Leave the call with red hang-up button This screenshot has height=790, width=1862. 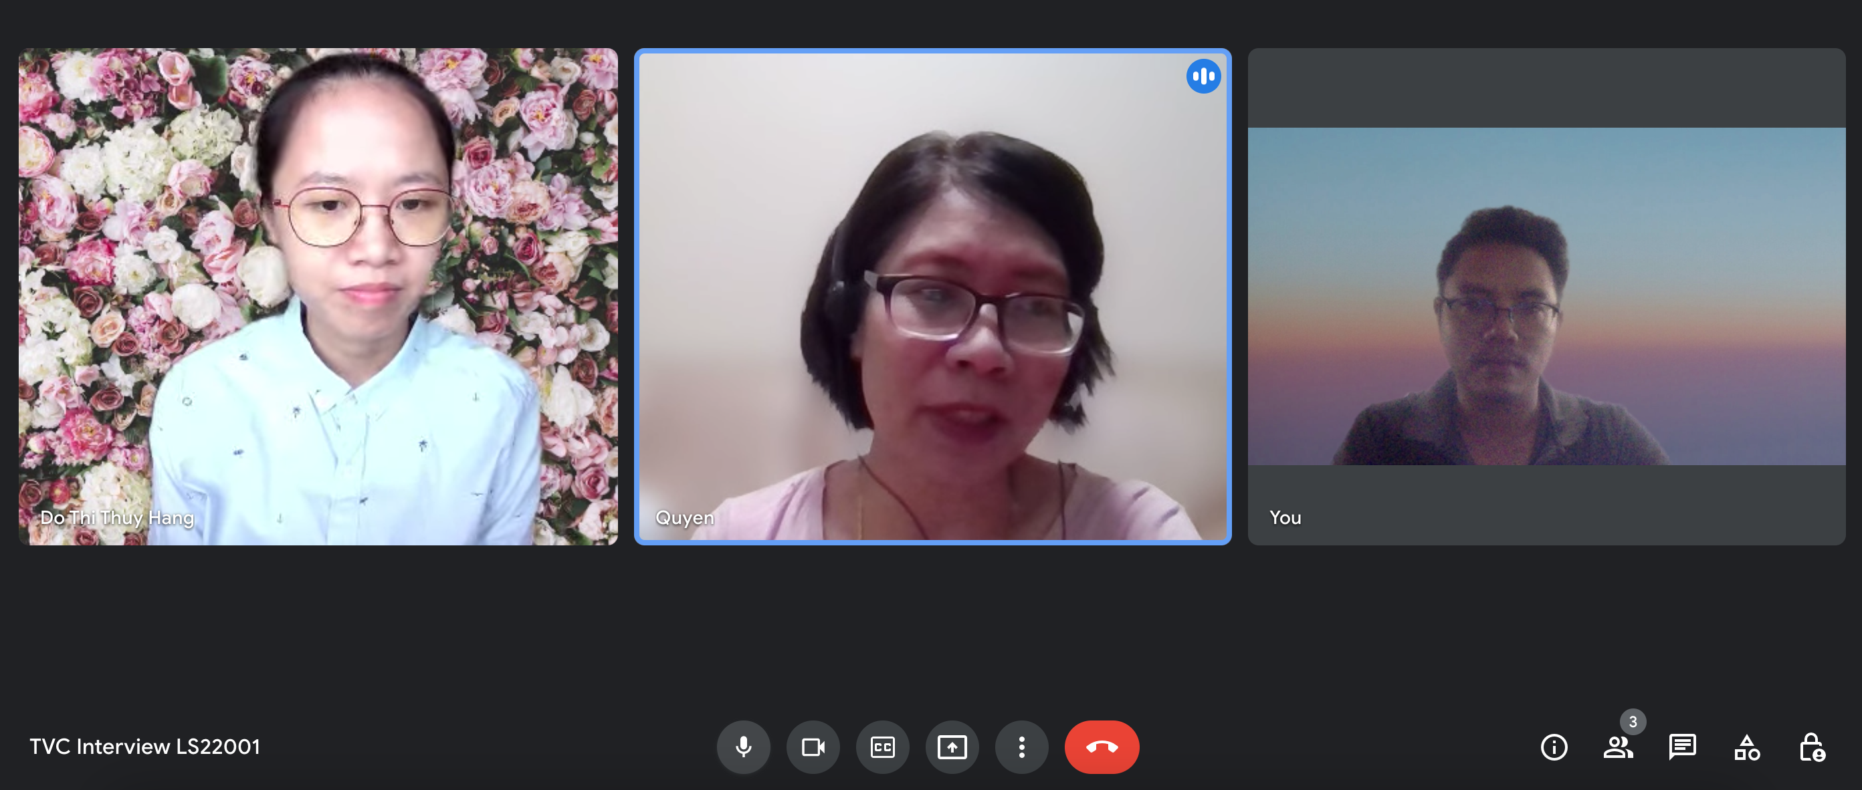click(x=1102, y=747)
